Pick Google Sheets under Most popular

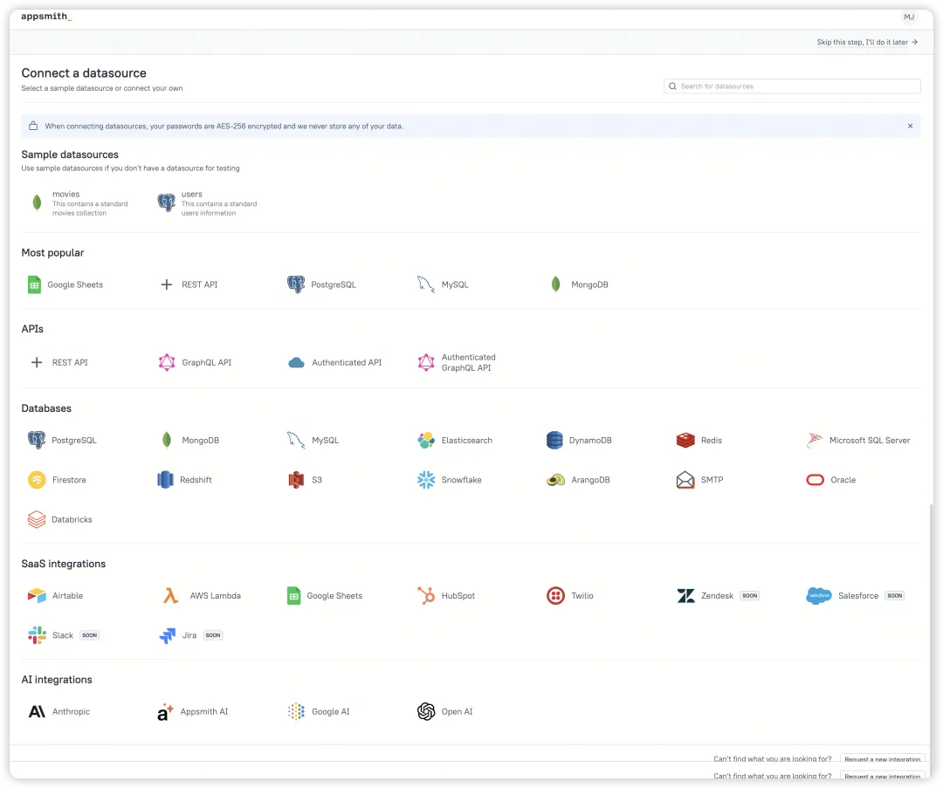pyautogui.click(x=65, y=284)
